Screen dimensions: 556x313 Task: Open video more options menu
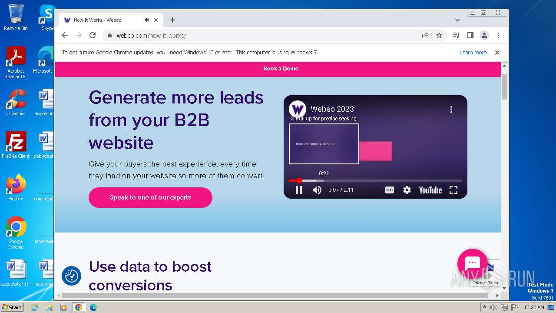tap(451, 110)
